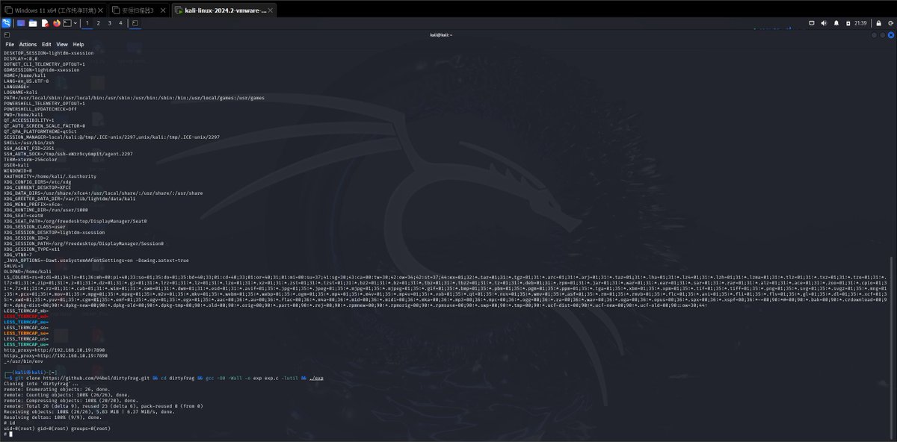Click the 'Resolving deltas: 100% (9/9), done.' line
The width and height of the screenshot is (897, 442).
(x=52, y=417)
